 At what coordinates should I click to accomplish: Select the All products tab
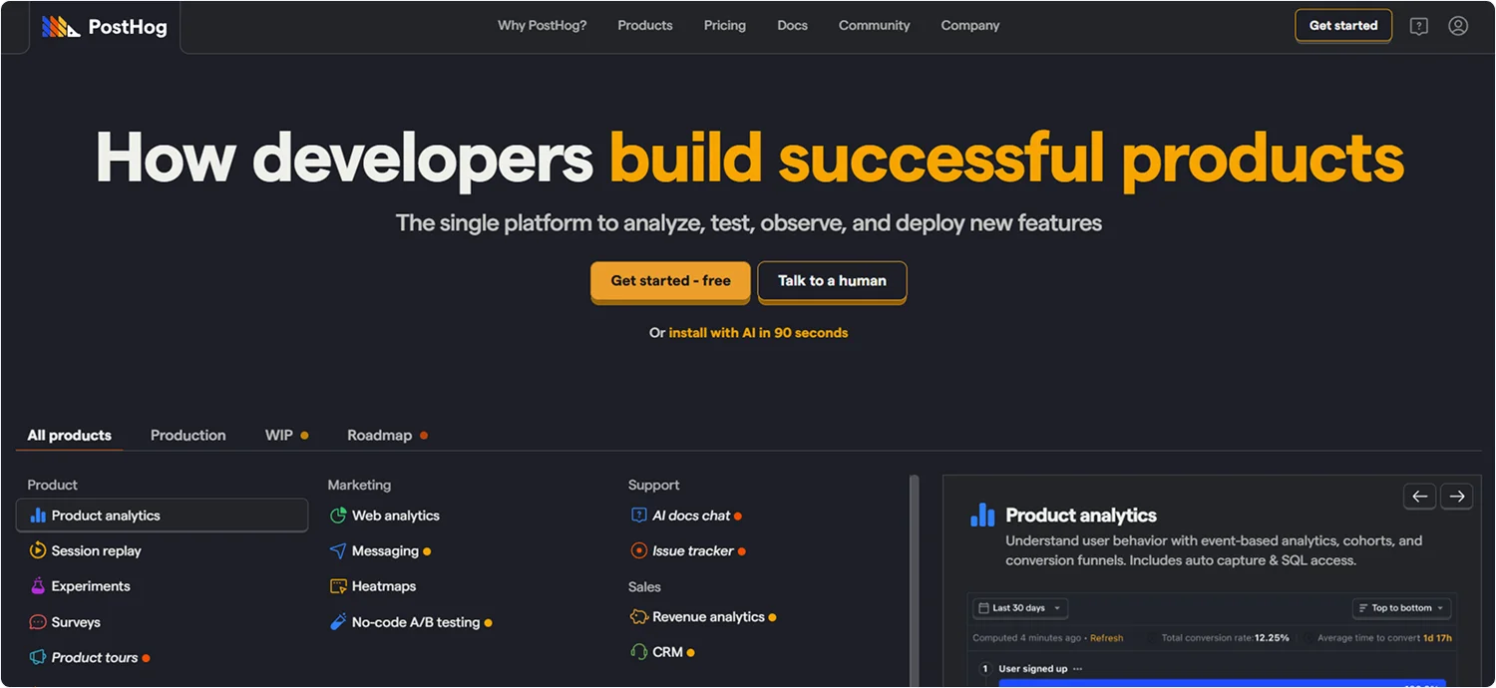tap(70, 436)
